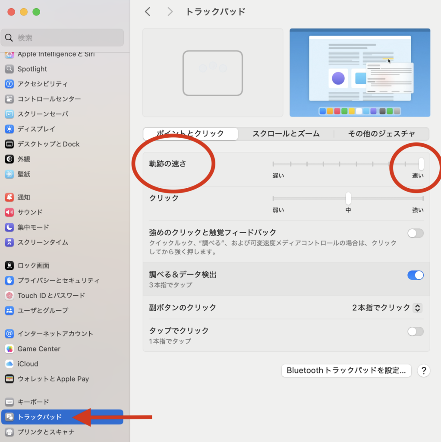This screenshot has height=442, width=441.
Task: Go back with the left chevron
Action: 148,12
